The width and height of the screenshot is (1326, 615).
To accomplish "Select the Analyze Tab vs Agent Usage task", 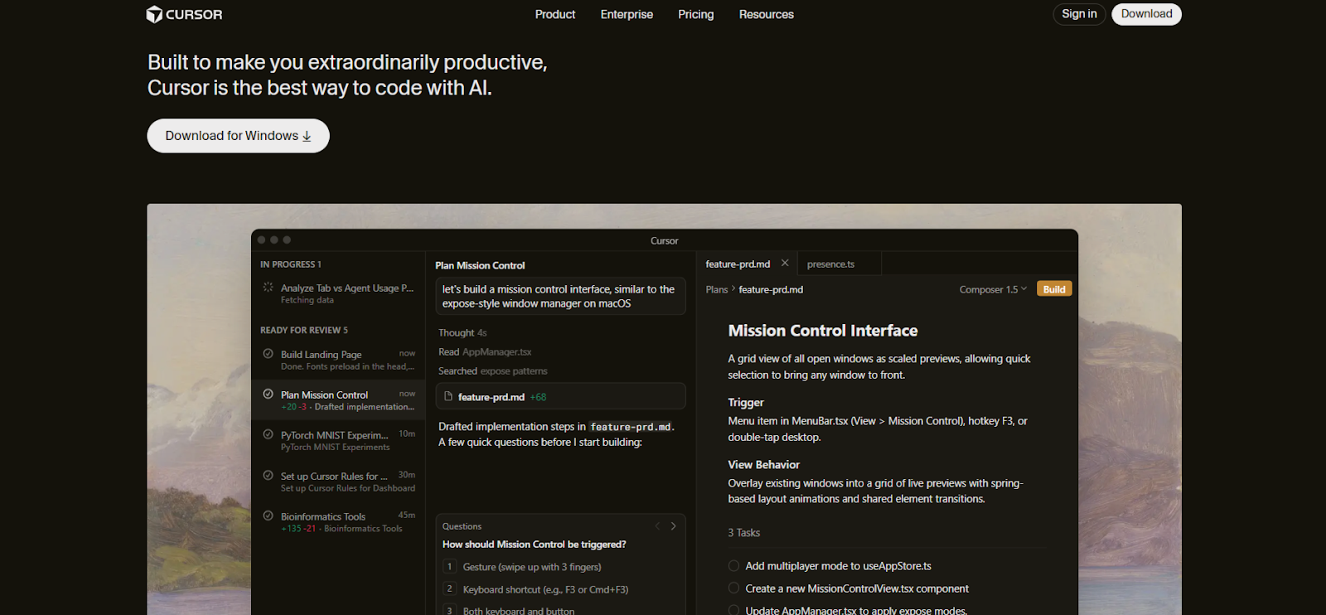I will [338, 293].
